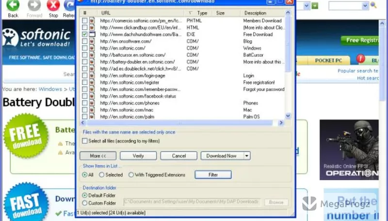Check the clickandbuy.com row checkbox

84,27
